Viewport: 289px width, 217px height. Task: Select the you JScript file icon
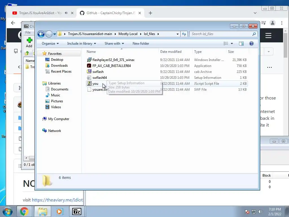89,83
